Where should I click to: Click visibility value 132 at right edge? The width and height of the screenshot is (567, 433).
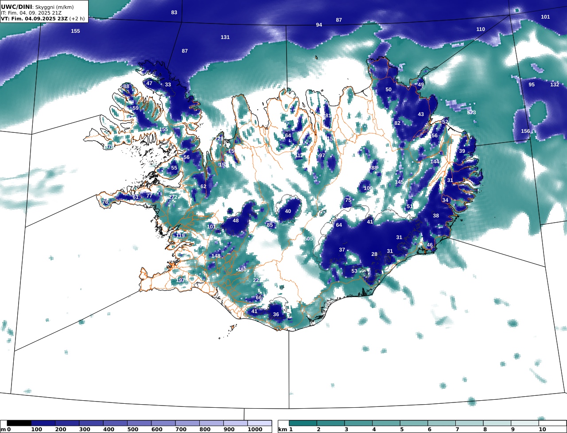[x=555, y=85]
